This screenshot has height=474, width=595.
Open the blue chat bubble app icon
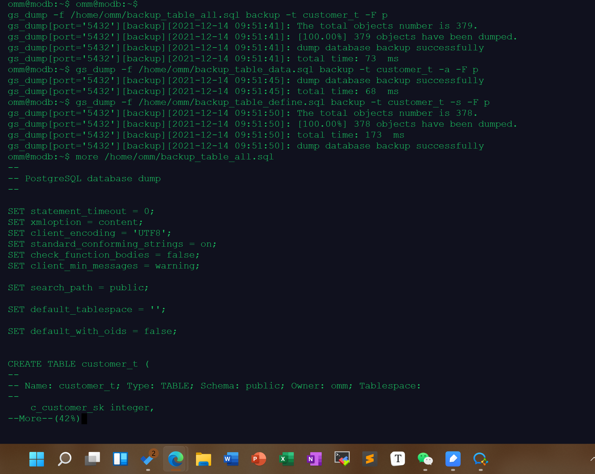click(x=480, y=459)
